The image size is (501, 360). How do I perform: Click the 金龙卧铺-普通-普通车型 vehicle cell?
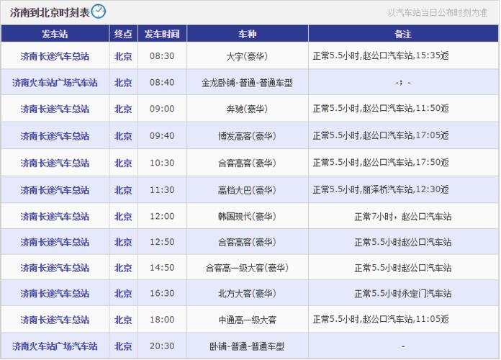point(248,83)
